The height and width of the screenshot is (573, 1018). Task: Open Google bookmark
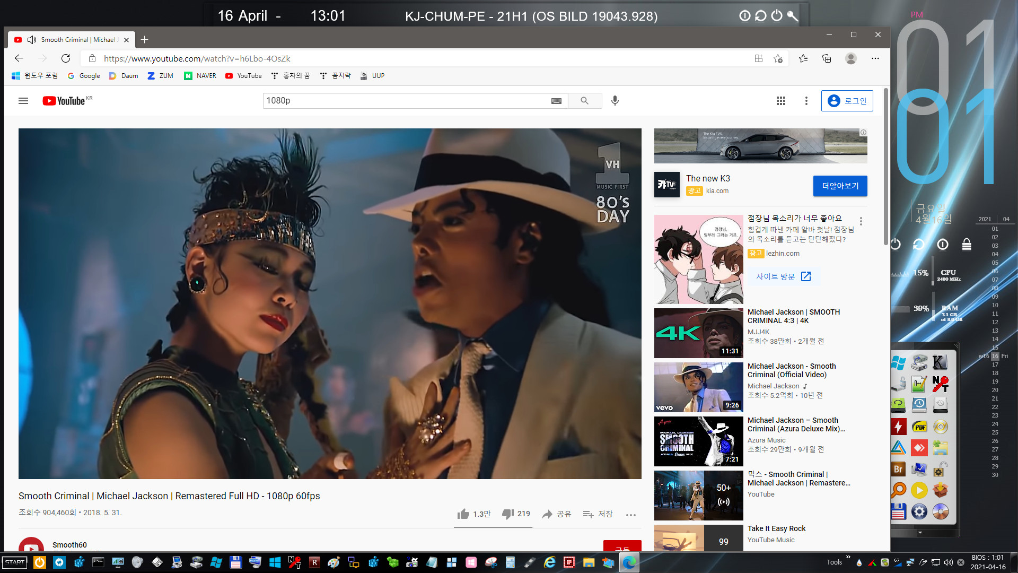pos(84,76)
